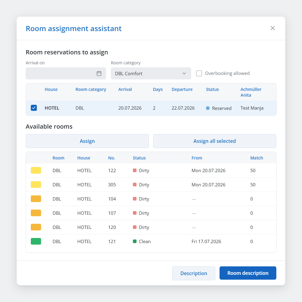
Task: Click the Assign all selected button
Action: [x=214, y=141]
